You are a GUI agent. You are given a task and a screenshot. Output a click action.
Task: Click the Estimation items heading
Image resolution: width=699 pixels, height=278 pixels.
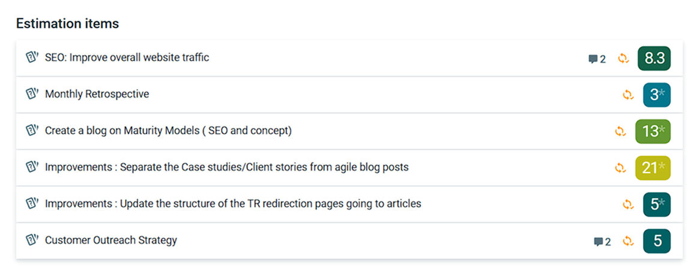pyautogui.click(x=67, y=23)
